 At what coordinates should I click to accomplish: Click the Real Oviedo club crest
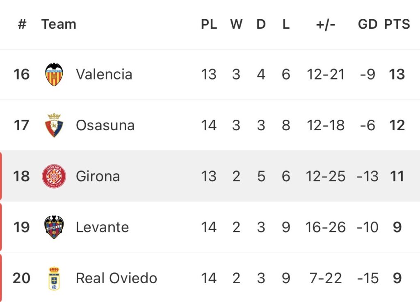(x=54, y=278)
